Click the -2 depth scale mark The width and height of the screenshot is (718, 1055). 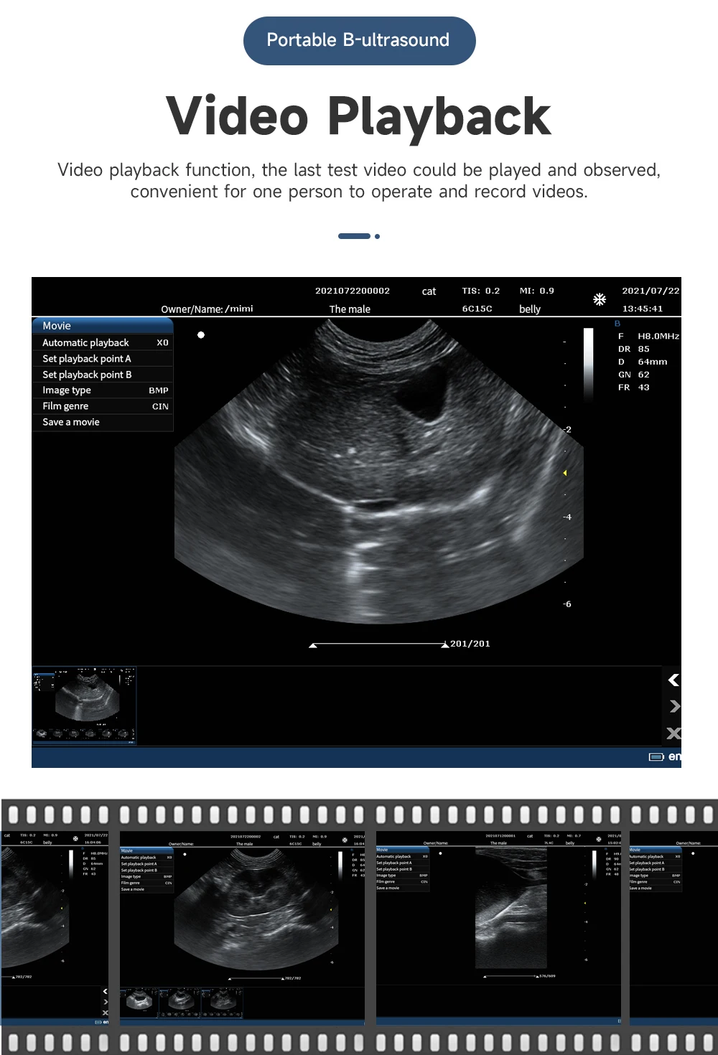tap(567, 430)
